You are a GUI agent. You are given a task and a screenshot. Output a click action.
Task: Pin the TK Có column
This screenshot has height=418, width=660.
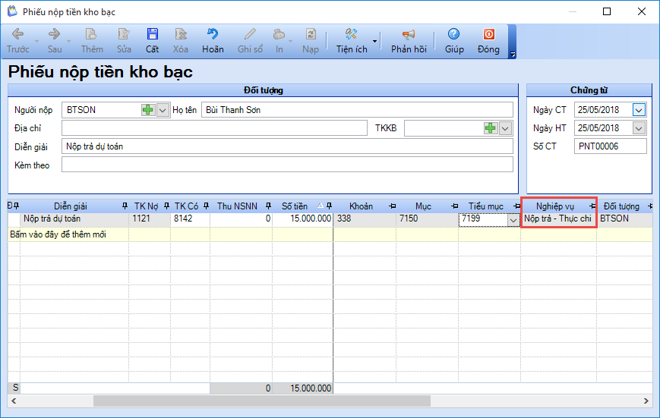tap(207, 206)
